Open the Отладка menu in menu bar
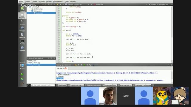 (x=41, y=1)
